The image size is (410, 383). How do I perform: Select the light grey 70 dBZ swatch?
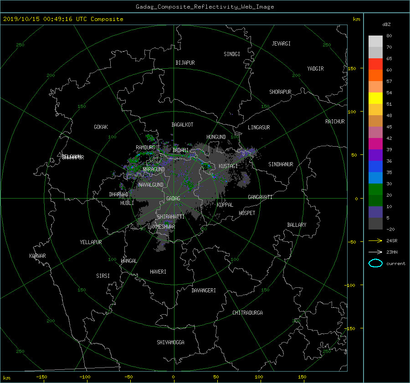(375, 41)
